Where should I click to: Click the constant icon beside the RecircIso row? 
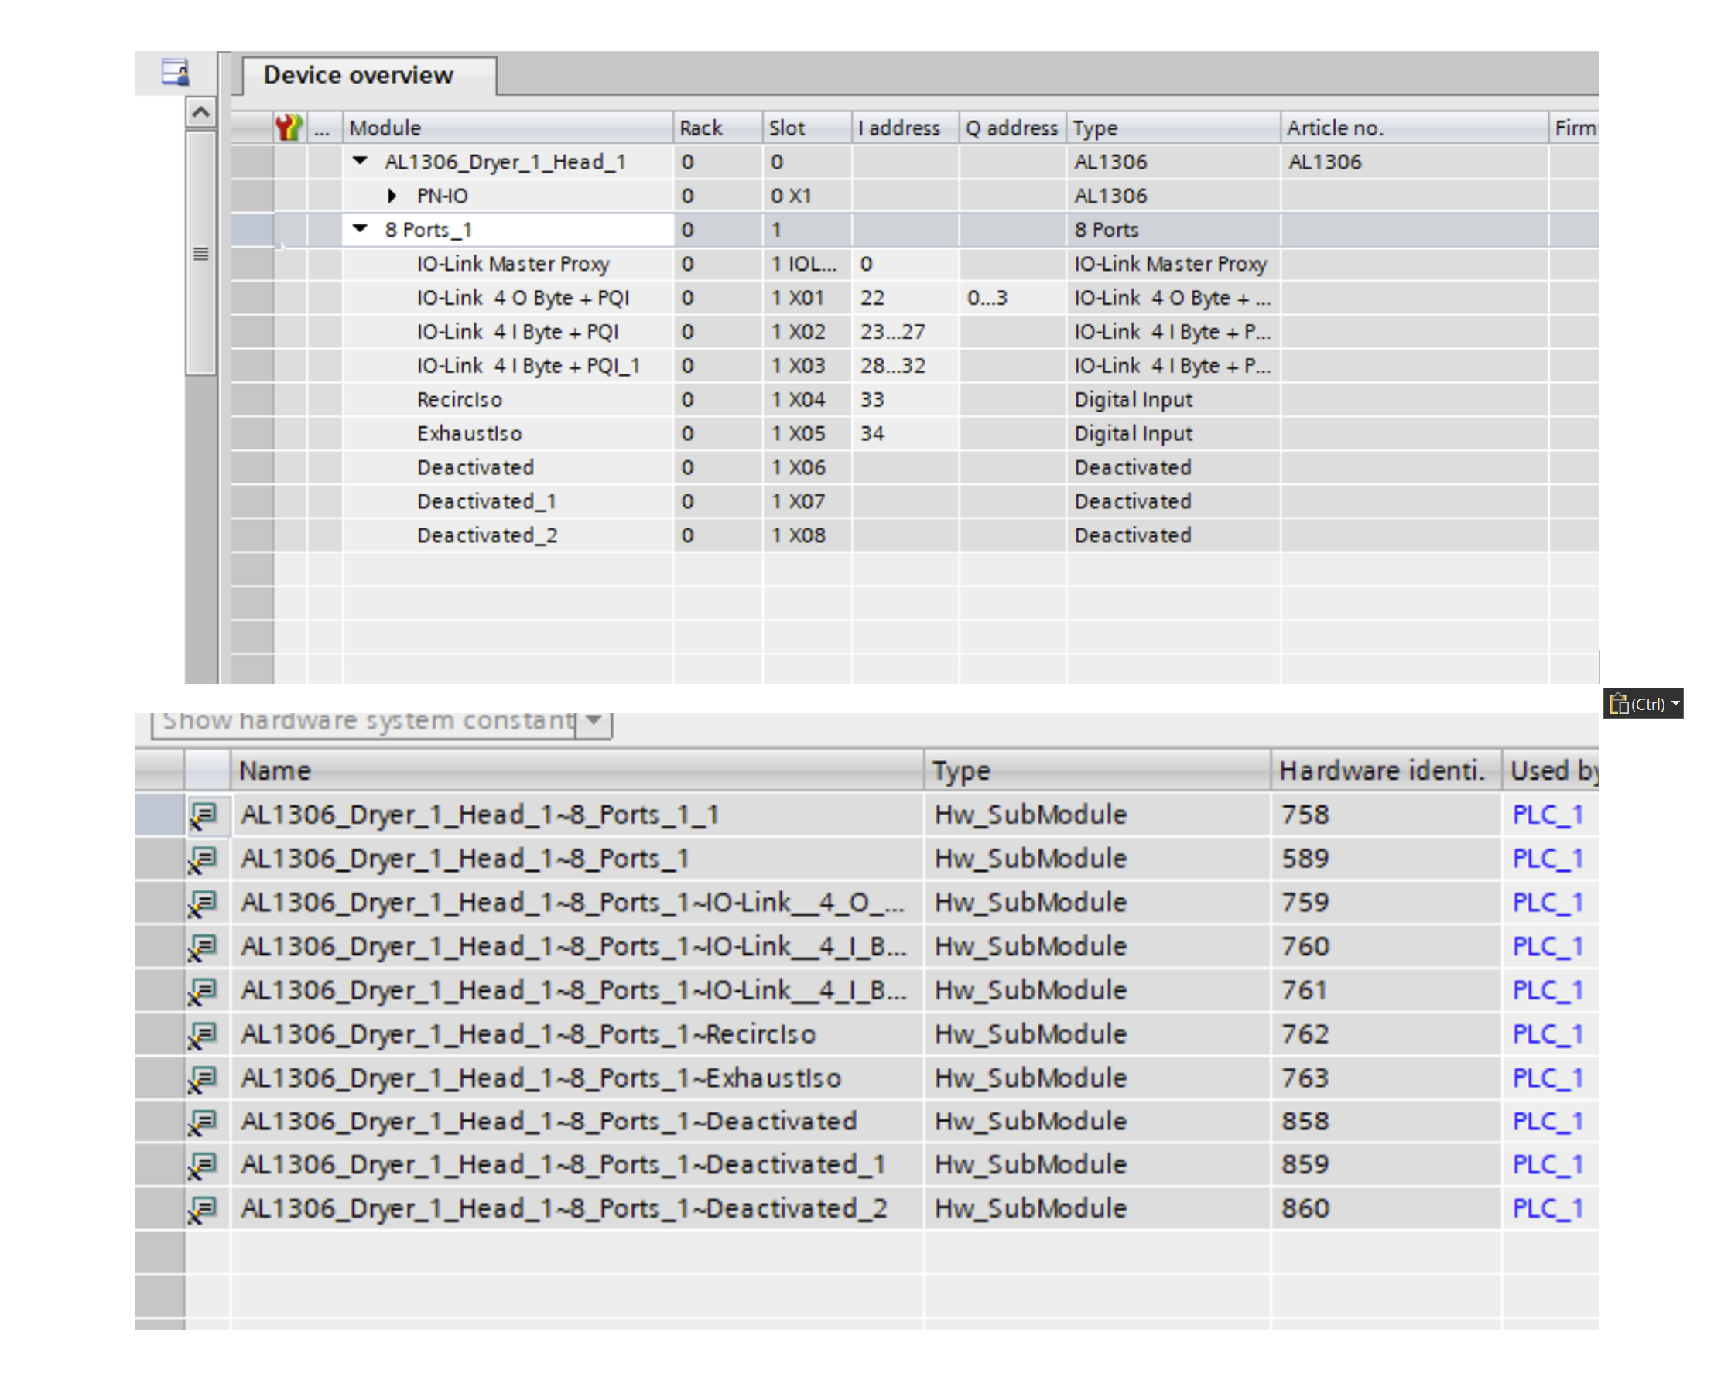204,1036
